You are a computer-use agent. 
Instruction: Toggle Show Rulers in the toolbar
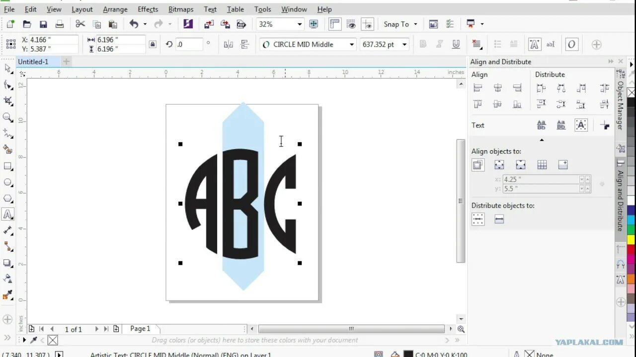(x=335, y=24)
